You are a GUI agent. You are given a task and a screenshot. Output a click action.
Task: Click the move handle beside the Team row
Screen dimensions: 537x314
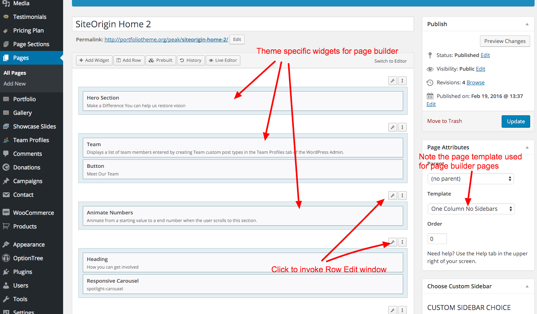click(402, 127)
